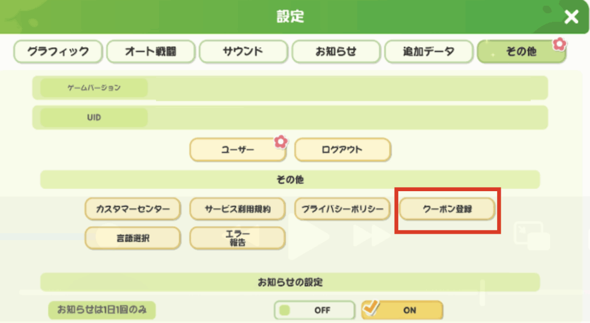Switch to the オート戦闘 tab

(x=151, y=52)
